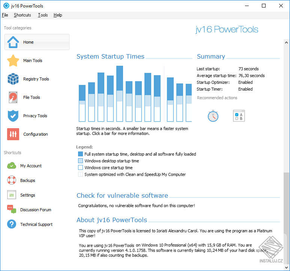Click the 'Recommended actions' text
The width and height of the screenshot is (290, 271).
click(217, 98)
